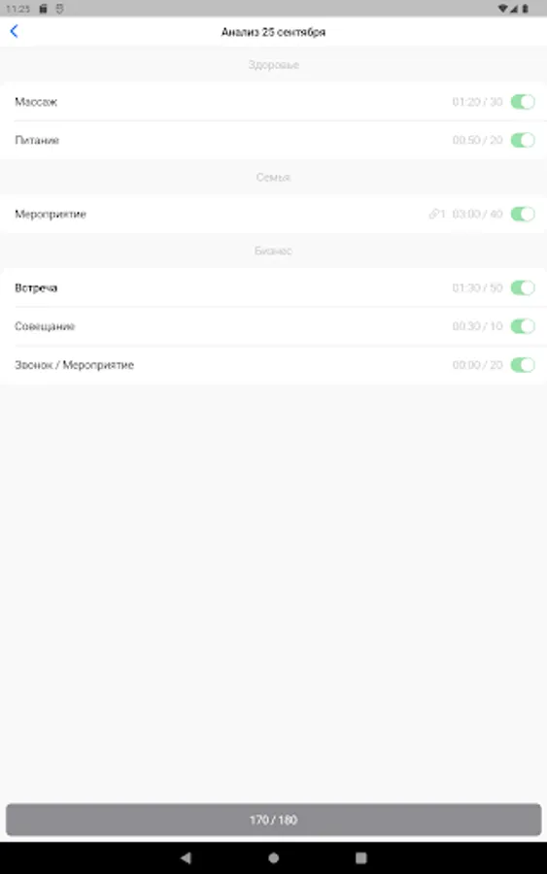547x874 pixels.
Task: Open the Встреча item
Action: [273, 287]
